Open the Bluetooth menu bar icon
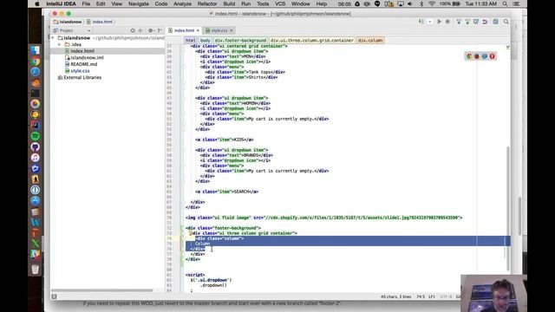The width and height of the screenshot is (555, 312). (421, 3)
